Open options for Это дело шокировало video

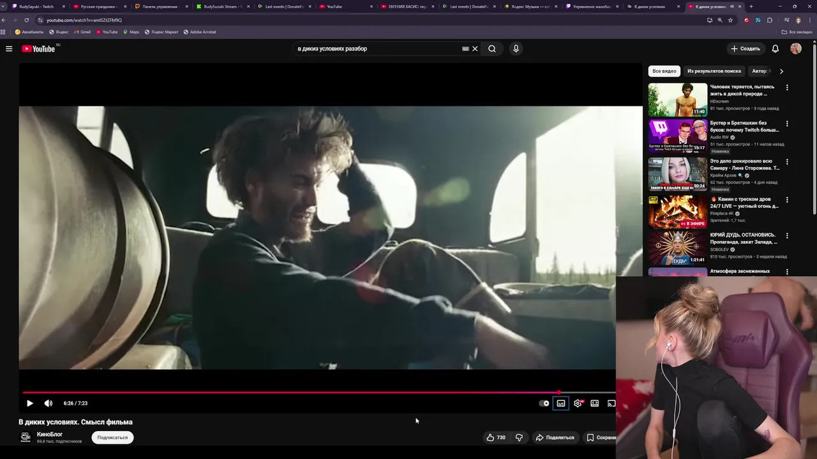coord(787,162)
